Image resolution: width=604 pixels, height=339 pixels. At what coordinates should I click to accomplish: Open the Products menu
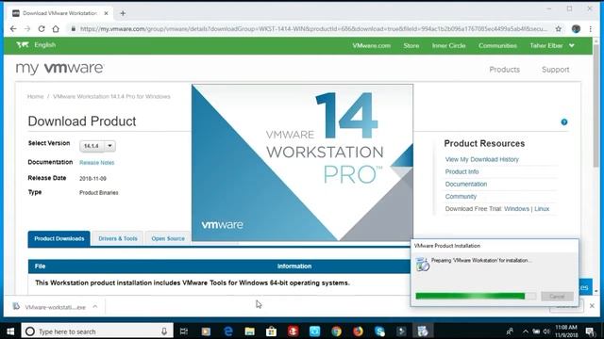pos(504,70)
